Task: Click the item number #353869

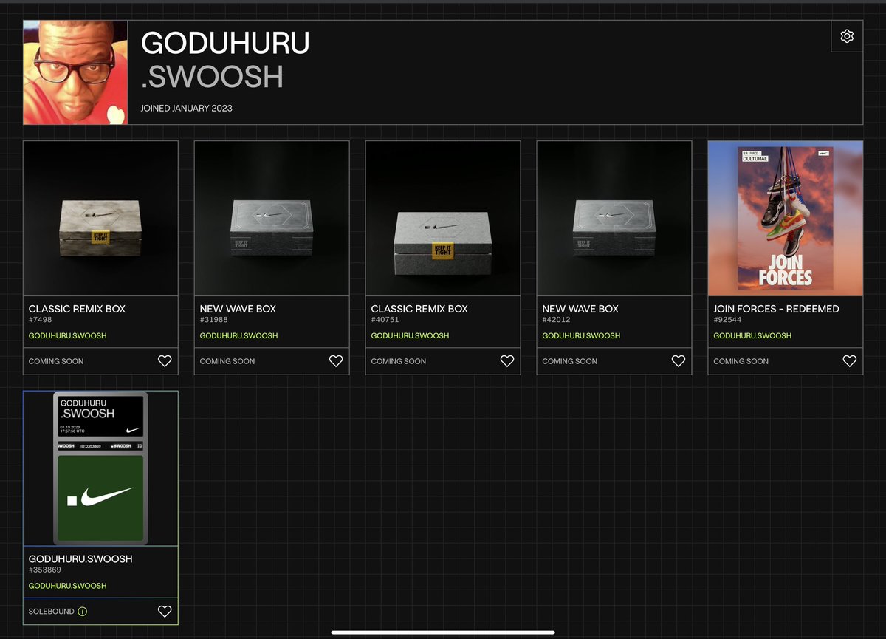Action: coord(45,571)
